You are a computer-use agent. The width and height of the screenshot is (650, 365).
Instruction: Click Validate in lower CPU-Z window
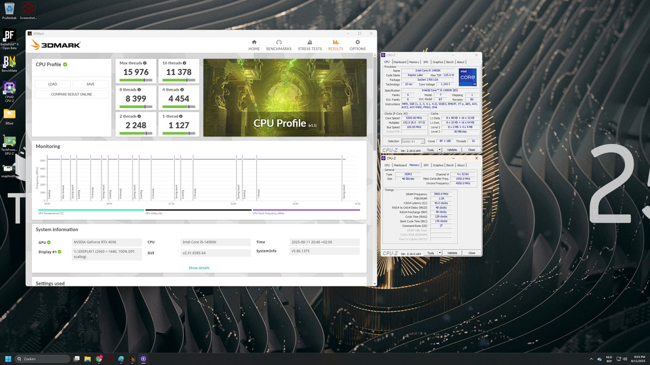click(452, 253)
